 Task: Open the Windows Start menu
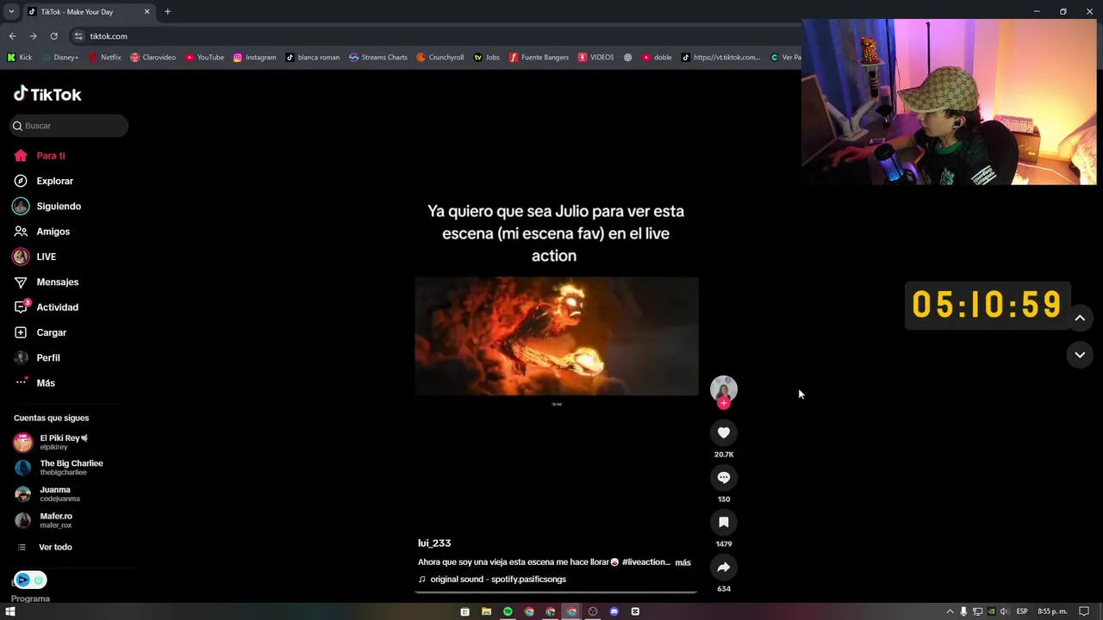coord(10,611)
